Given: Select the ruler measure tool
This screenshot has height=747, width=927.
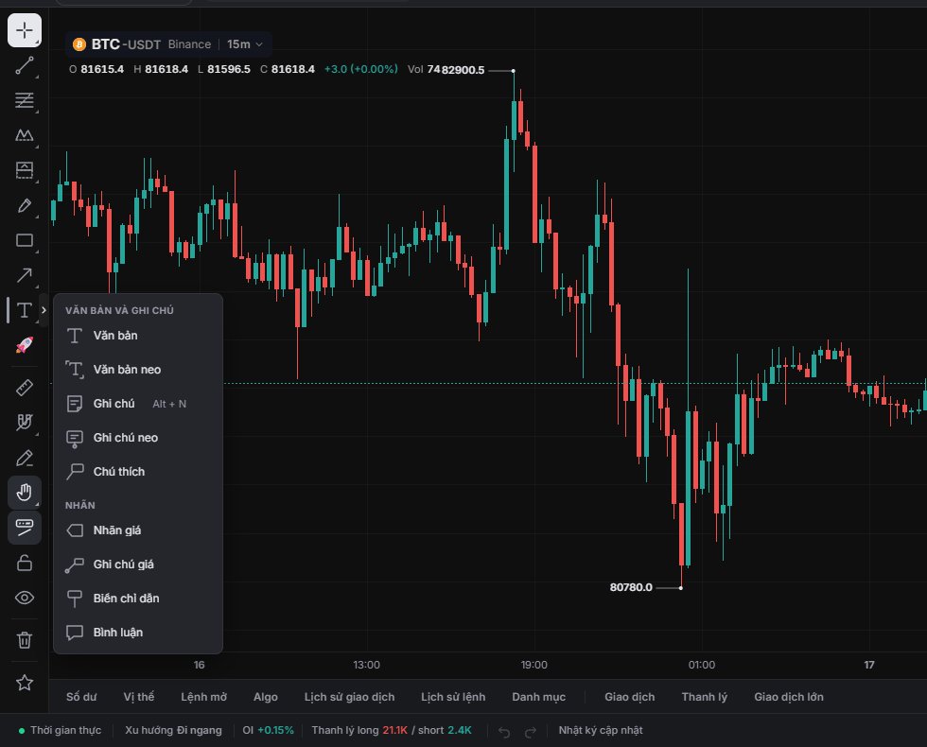Looking at the screenshot, I should [x=25, y=388].
